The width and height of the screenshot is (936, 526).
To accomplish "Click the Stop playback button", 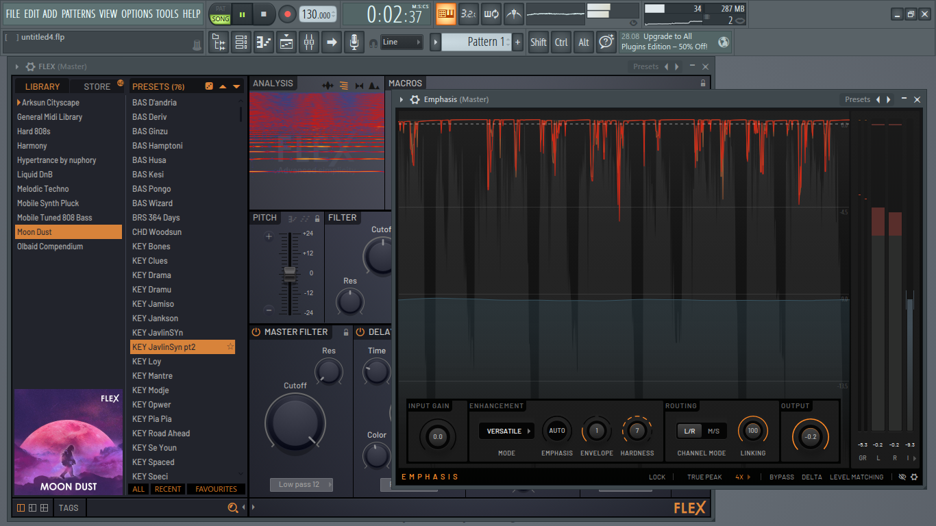I will click(x=264, y=14).
